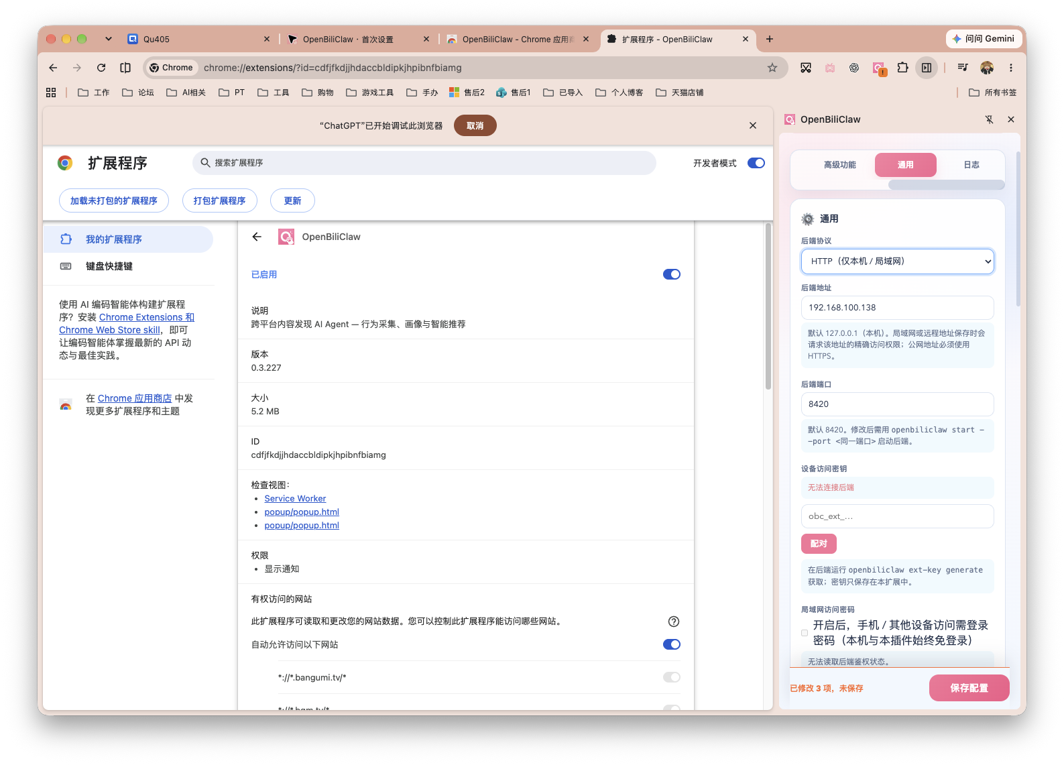This screenshot has width=1064, height=765.
Task: Open the backend protocol dropdown
Action: point(897,261)
